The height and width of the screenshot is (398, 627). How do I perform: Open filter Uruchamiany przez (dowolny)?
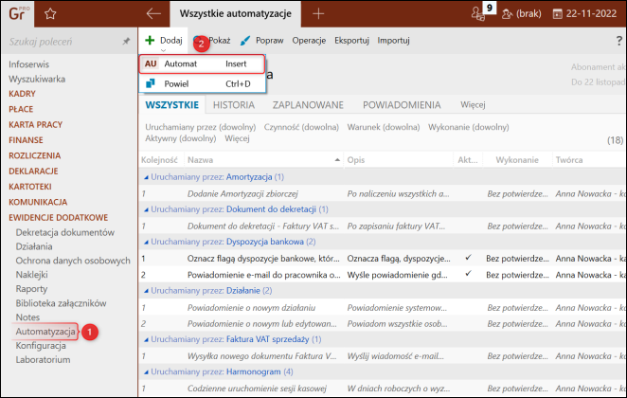point(201,127)
